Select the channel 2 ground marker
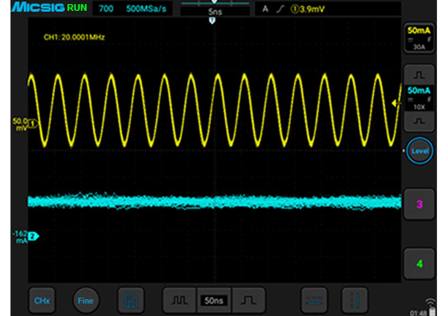The width and height of the screenshot is (448, 316). click(x=33, y=236)
